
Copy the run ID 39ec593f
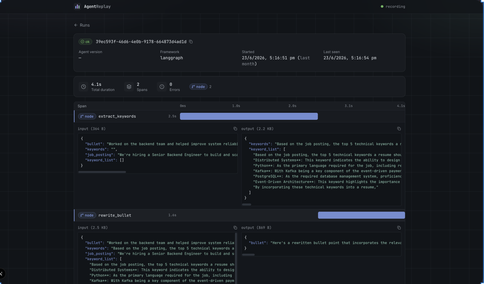coord(191,42)
